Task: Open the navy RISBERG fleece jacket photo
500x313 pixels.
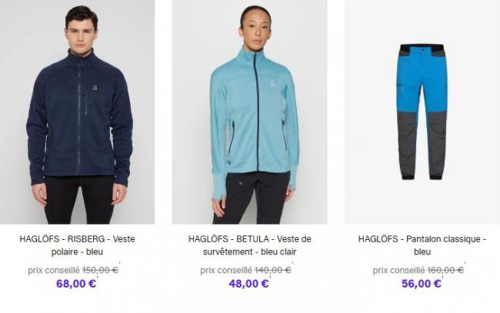Action: (x=77, y=112)
